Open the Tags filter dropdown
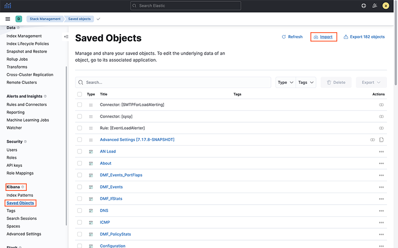The width and height of the screenshot is (398, 248). 306,83
